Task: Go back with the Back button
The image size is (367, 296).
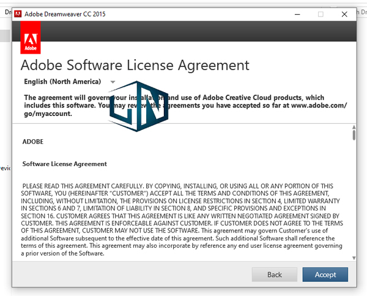Action: click(x=275, y=275)
